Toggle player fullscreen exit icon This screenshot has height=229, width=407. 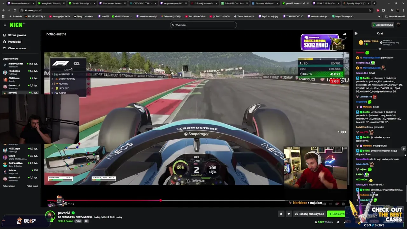pos(343,204)
